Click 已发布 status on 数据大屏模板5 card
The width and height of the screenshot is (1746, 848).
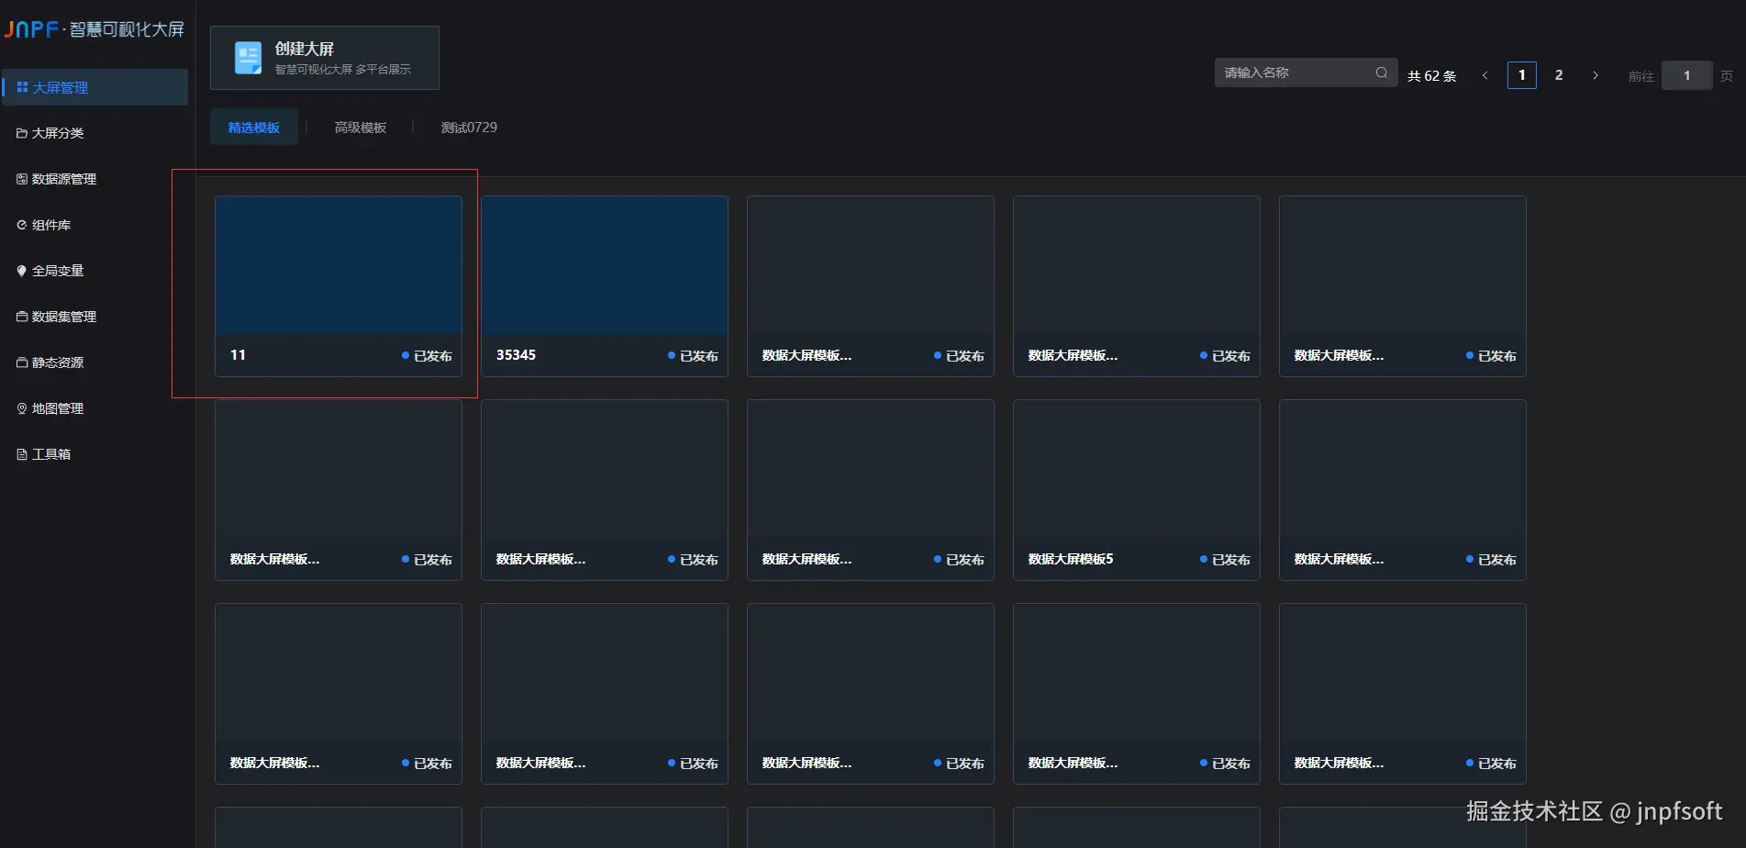pos(1225,560)
